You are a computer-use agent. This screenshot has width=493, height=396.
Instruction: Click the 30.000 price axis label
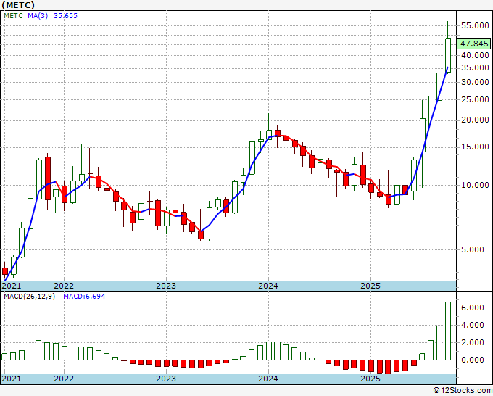click(x=475, y=82)
